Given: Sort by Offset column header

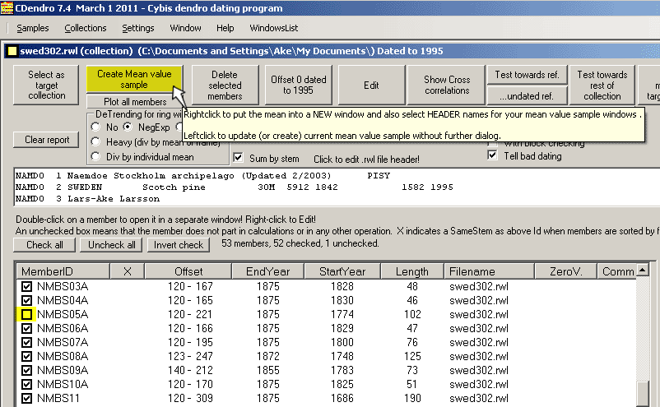Looking at the screenshot, I should pos(188,271).
